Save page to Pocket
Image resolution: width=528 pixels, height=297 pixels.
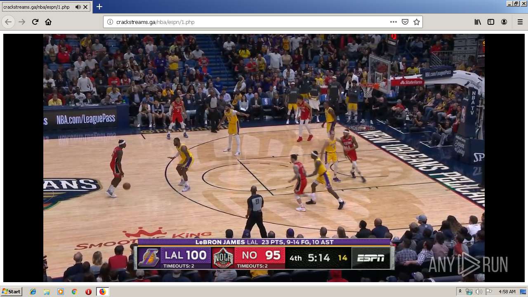pyautogui.click(x=405, y=22)
